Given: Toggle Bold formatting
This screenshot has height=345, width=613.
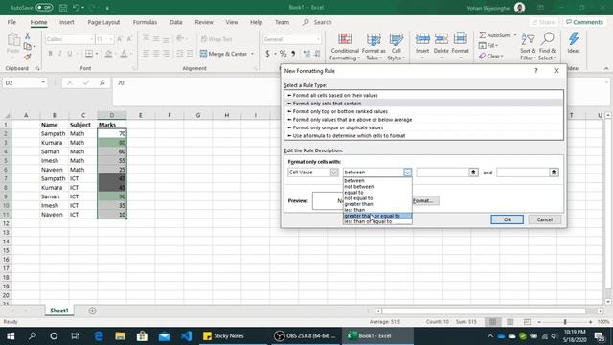Looking at the screenshot, I should coord(50,54).
